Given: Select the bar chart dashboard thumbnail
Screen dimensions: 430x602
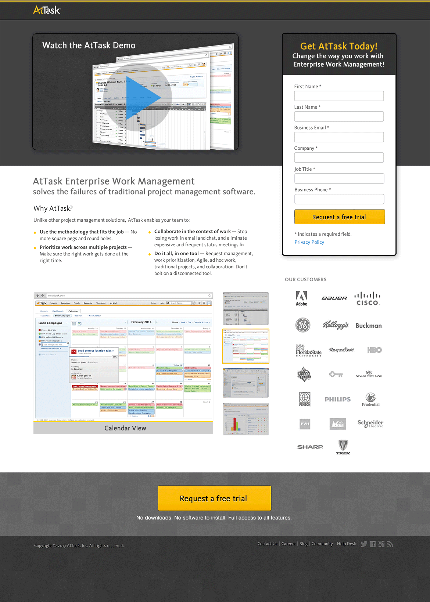Looking at the screenshot, I should point(246,419).
